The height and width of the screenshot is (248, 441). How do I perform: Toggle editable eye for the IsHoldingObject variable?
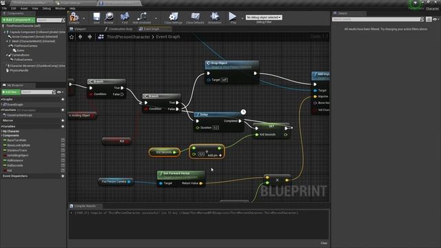pos(63,156)
